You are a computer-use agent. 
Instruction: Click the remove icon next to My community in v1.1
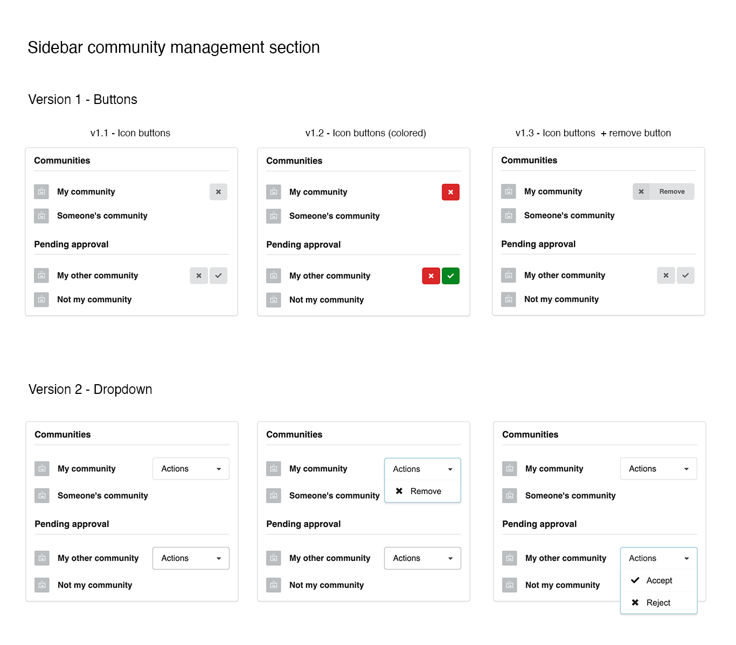(218, 192)
